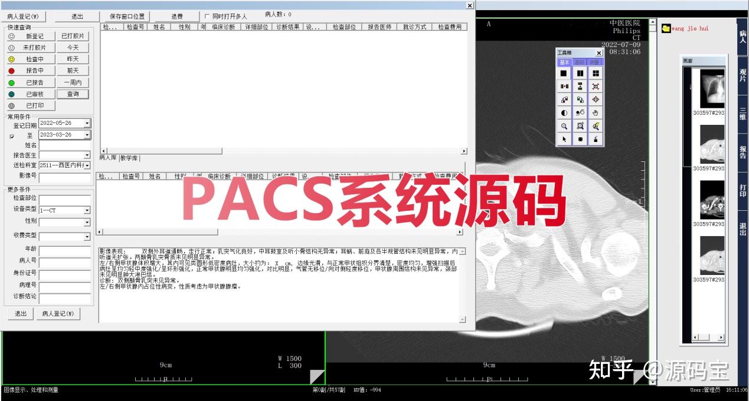
Task: Click the 退费 refund button
Action: [176, 16]
